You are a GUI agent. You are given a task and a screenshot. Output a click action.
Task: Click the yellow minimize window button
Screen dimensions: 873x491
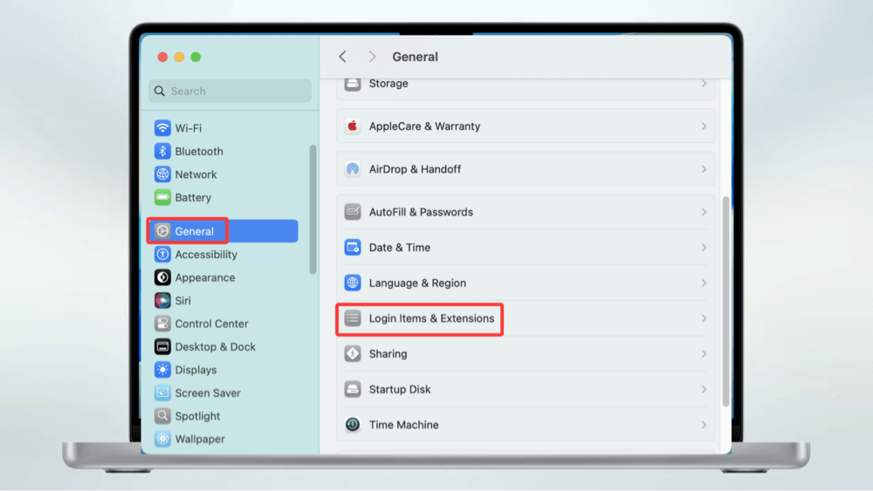(x=179, y=57)
